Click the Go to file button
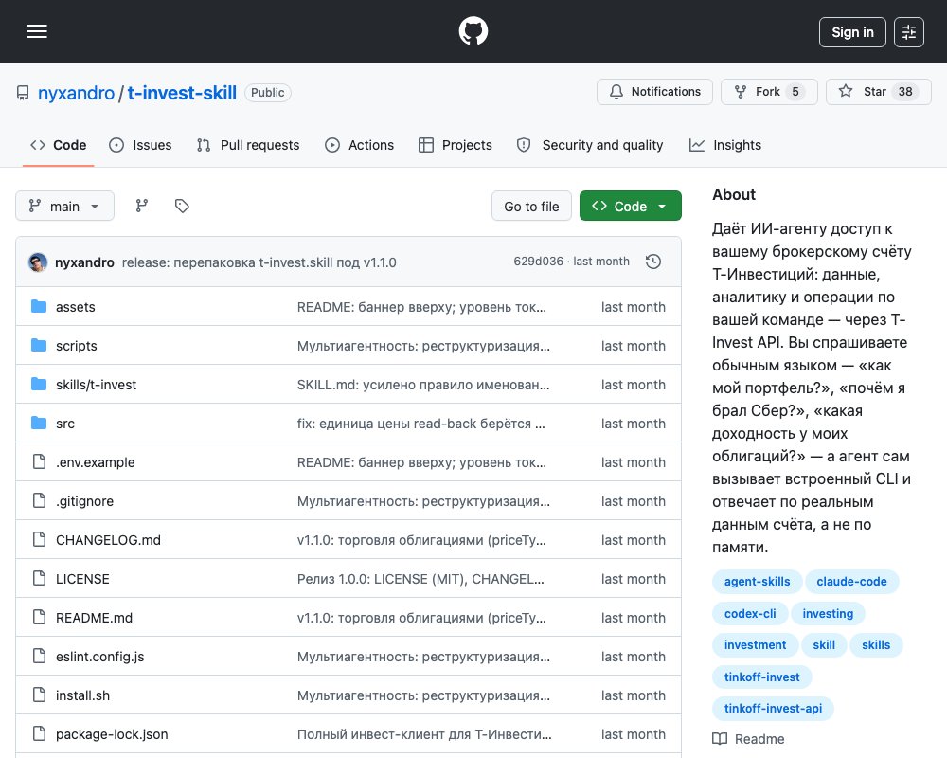Image resolution: width=947 pixels, height=758 pixels. [531, 207]
